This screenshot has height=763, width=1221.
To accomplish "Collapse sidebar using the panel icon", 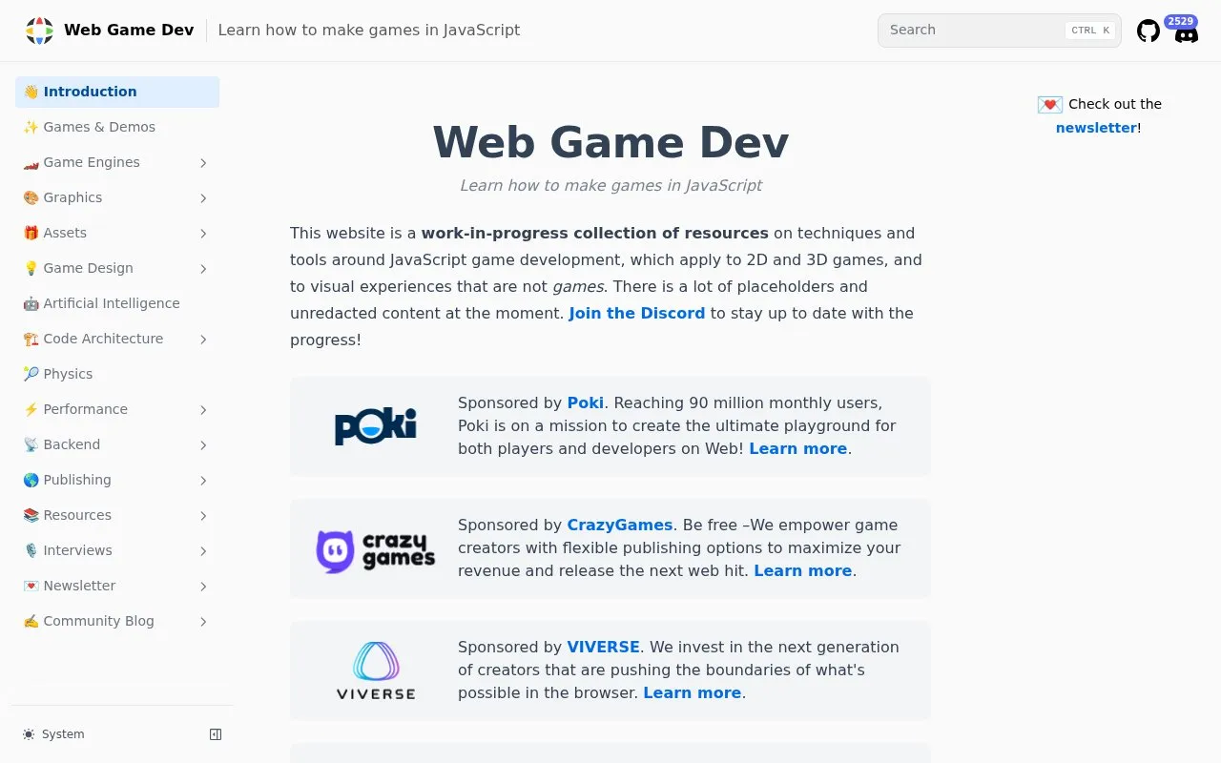I will click(216, 734).
